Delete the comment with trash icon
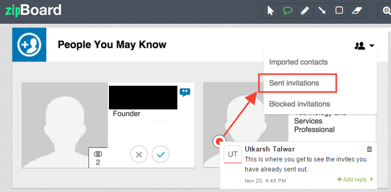 tap(369, 149)
